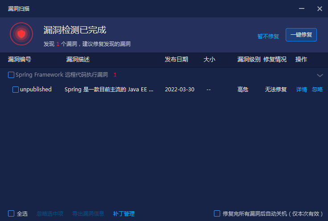Click the red shield status icon
This screenshot has width=328, height=221.
tap(21, 34)
